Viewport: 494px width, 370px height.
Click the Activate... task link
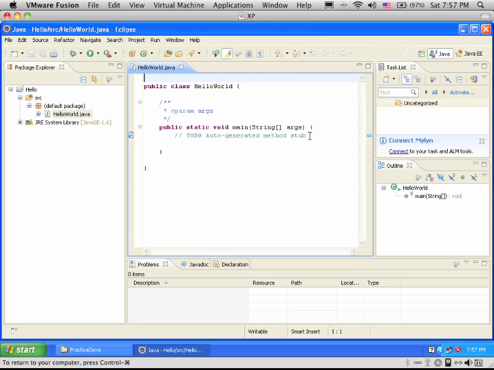(x=462, y=92)
